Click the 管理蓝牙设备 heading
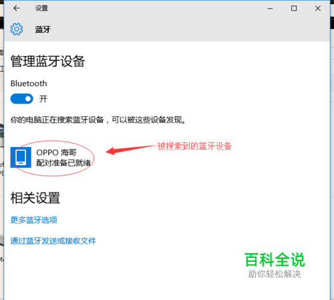 (x=47, y=61)
